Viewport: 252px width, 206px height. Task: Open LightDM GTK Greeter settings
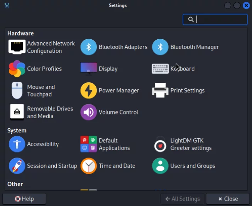182,144
